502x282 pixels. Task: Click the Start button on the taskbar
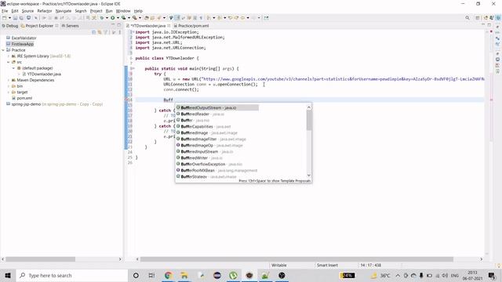[x=8, y=275]
